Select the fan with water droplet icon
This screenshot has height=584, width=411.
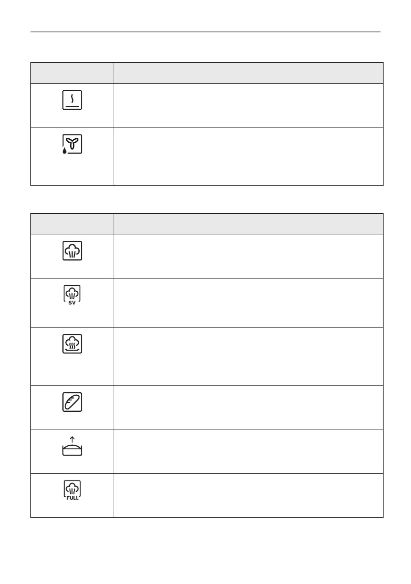[x=73, y=144]
